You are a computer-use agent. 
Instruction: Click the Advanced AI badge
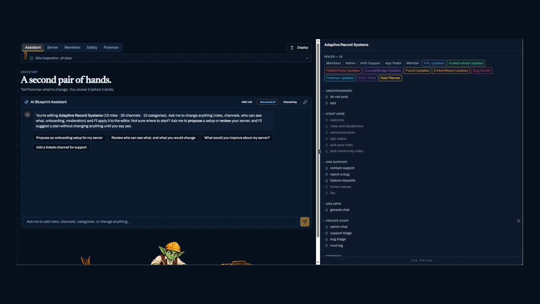click(267, 102)
